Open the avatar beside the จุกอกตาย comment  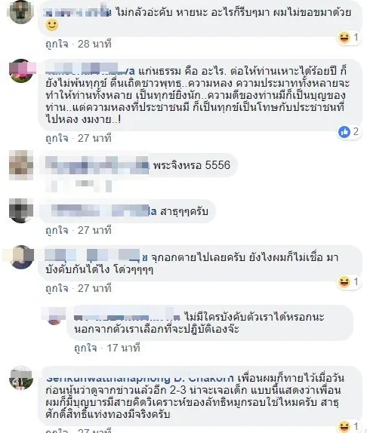click(x=22, y=256)
